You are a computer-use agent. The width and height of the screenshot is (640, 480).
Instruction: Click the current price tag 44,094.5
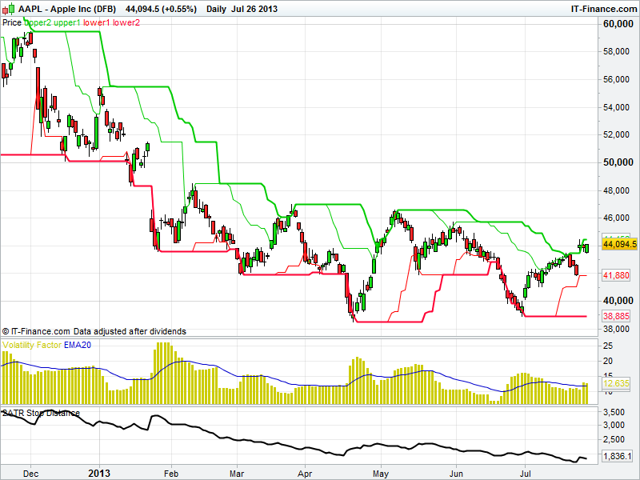coord(619,244)
